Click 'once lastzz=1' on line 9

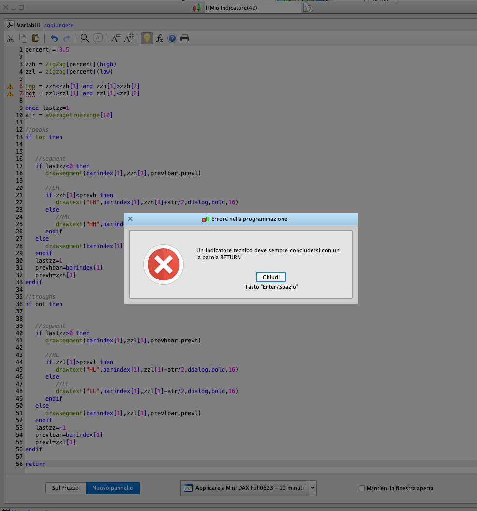(47, 108)
